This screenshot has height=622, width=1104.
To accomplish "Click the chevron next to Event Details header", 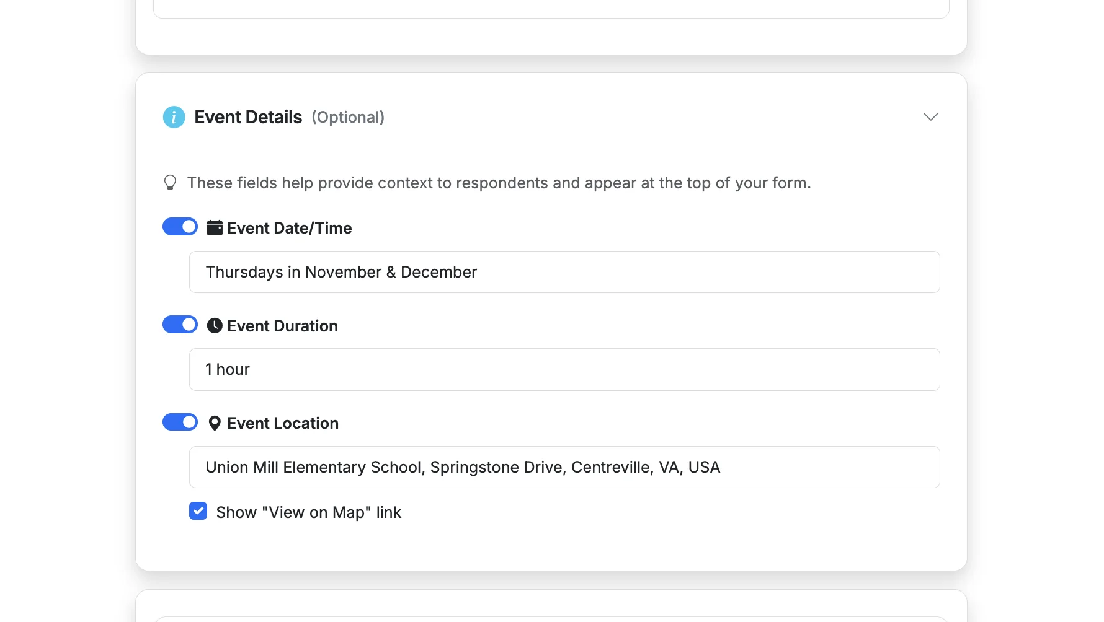I will pos(930,116).
